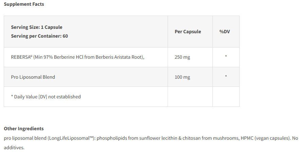
Task: Click the Daily Value not established footnote
Action: click(46, 97)
